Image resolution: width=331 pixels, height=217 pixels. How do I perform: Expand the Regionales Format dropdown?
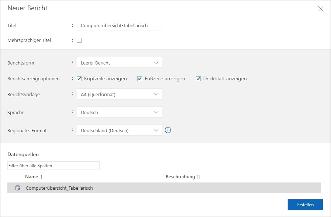click(x=119, y=130)
